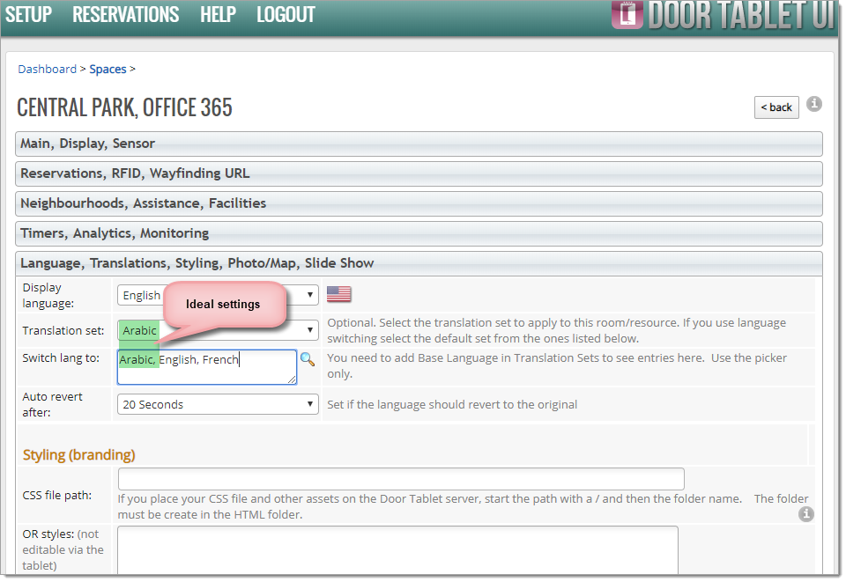This screenshot has width=846, height=582.
Task: Open the language picker magnifier icon
Action: click(308, 359)
